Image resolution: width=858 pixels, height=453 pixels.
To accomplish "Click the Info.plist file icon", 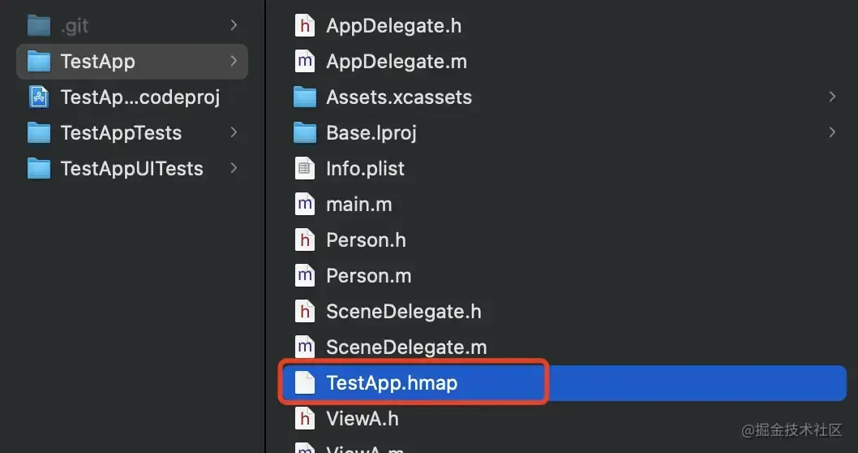I will pos(305,169).
